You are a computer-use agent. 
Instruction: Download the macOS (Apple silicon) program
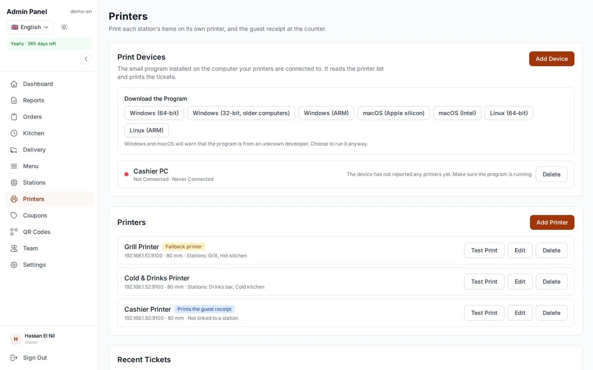coord(394,113)
